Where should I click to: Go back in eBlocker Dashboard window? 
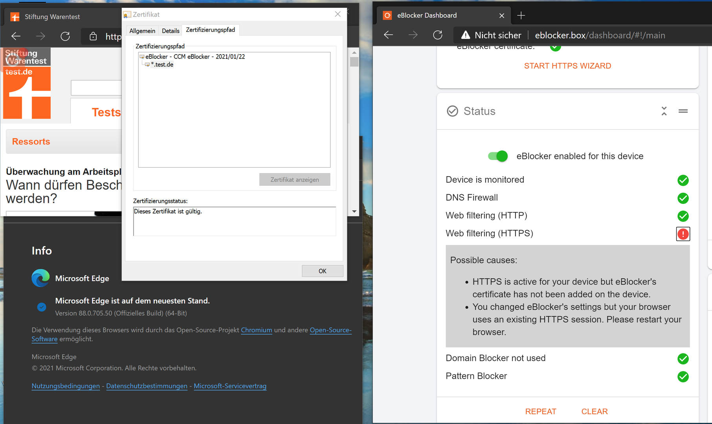[x=388, y=35]
